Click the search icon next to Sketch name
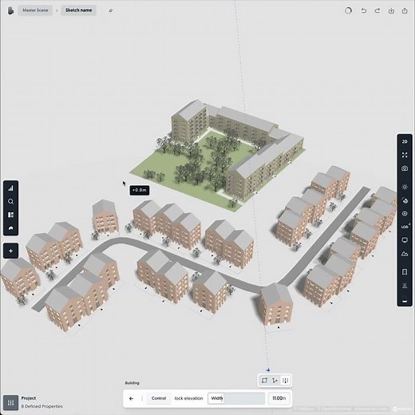The height and width of the screenshot is (415, 415). [111, 10]
